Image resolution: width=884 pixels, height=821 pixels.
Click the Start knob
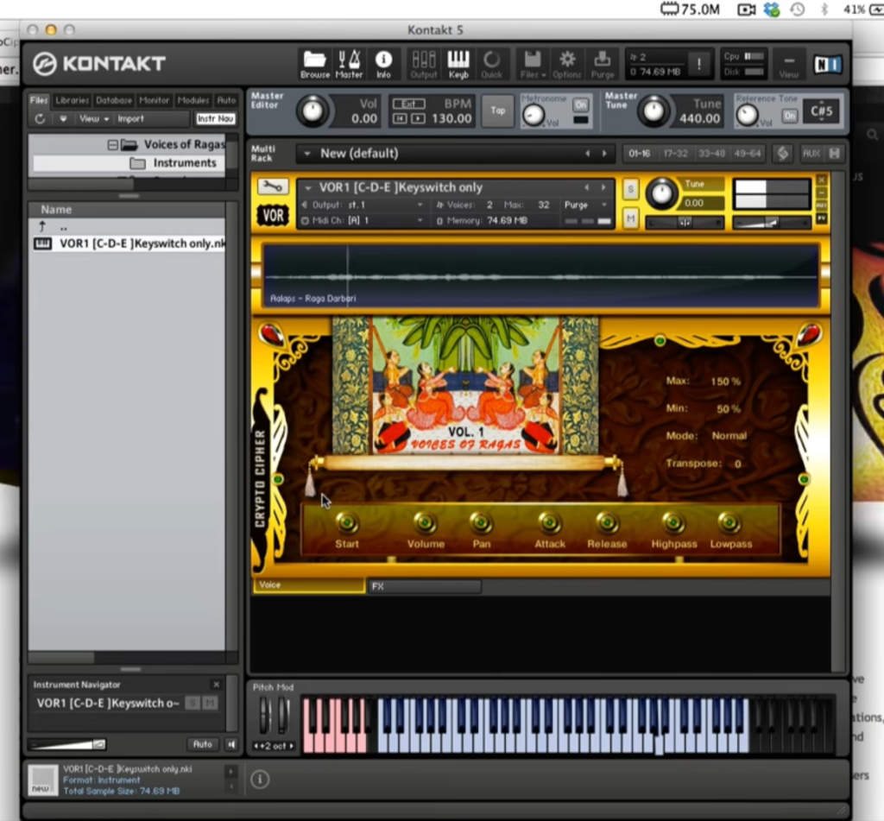click(x=347, y=522)
